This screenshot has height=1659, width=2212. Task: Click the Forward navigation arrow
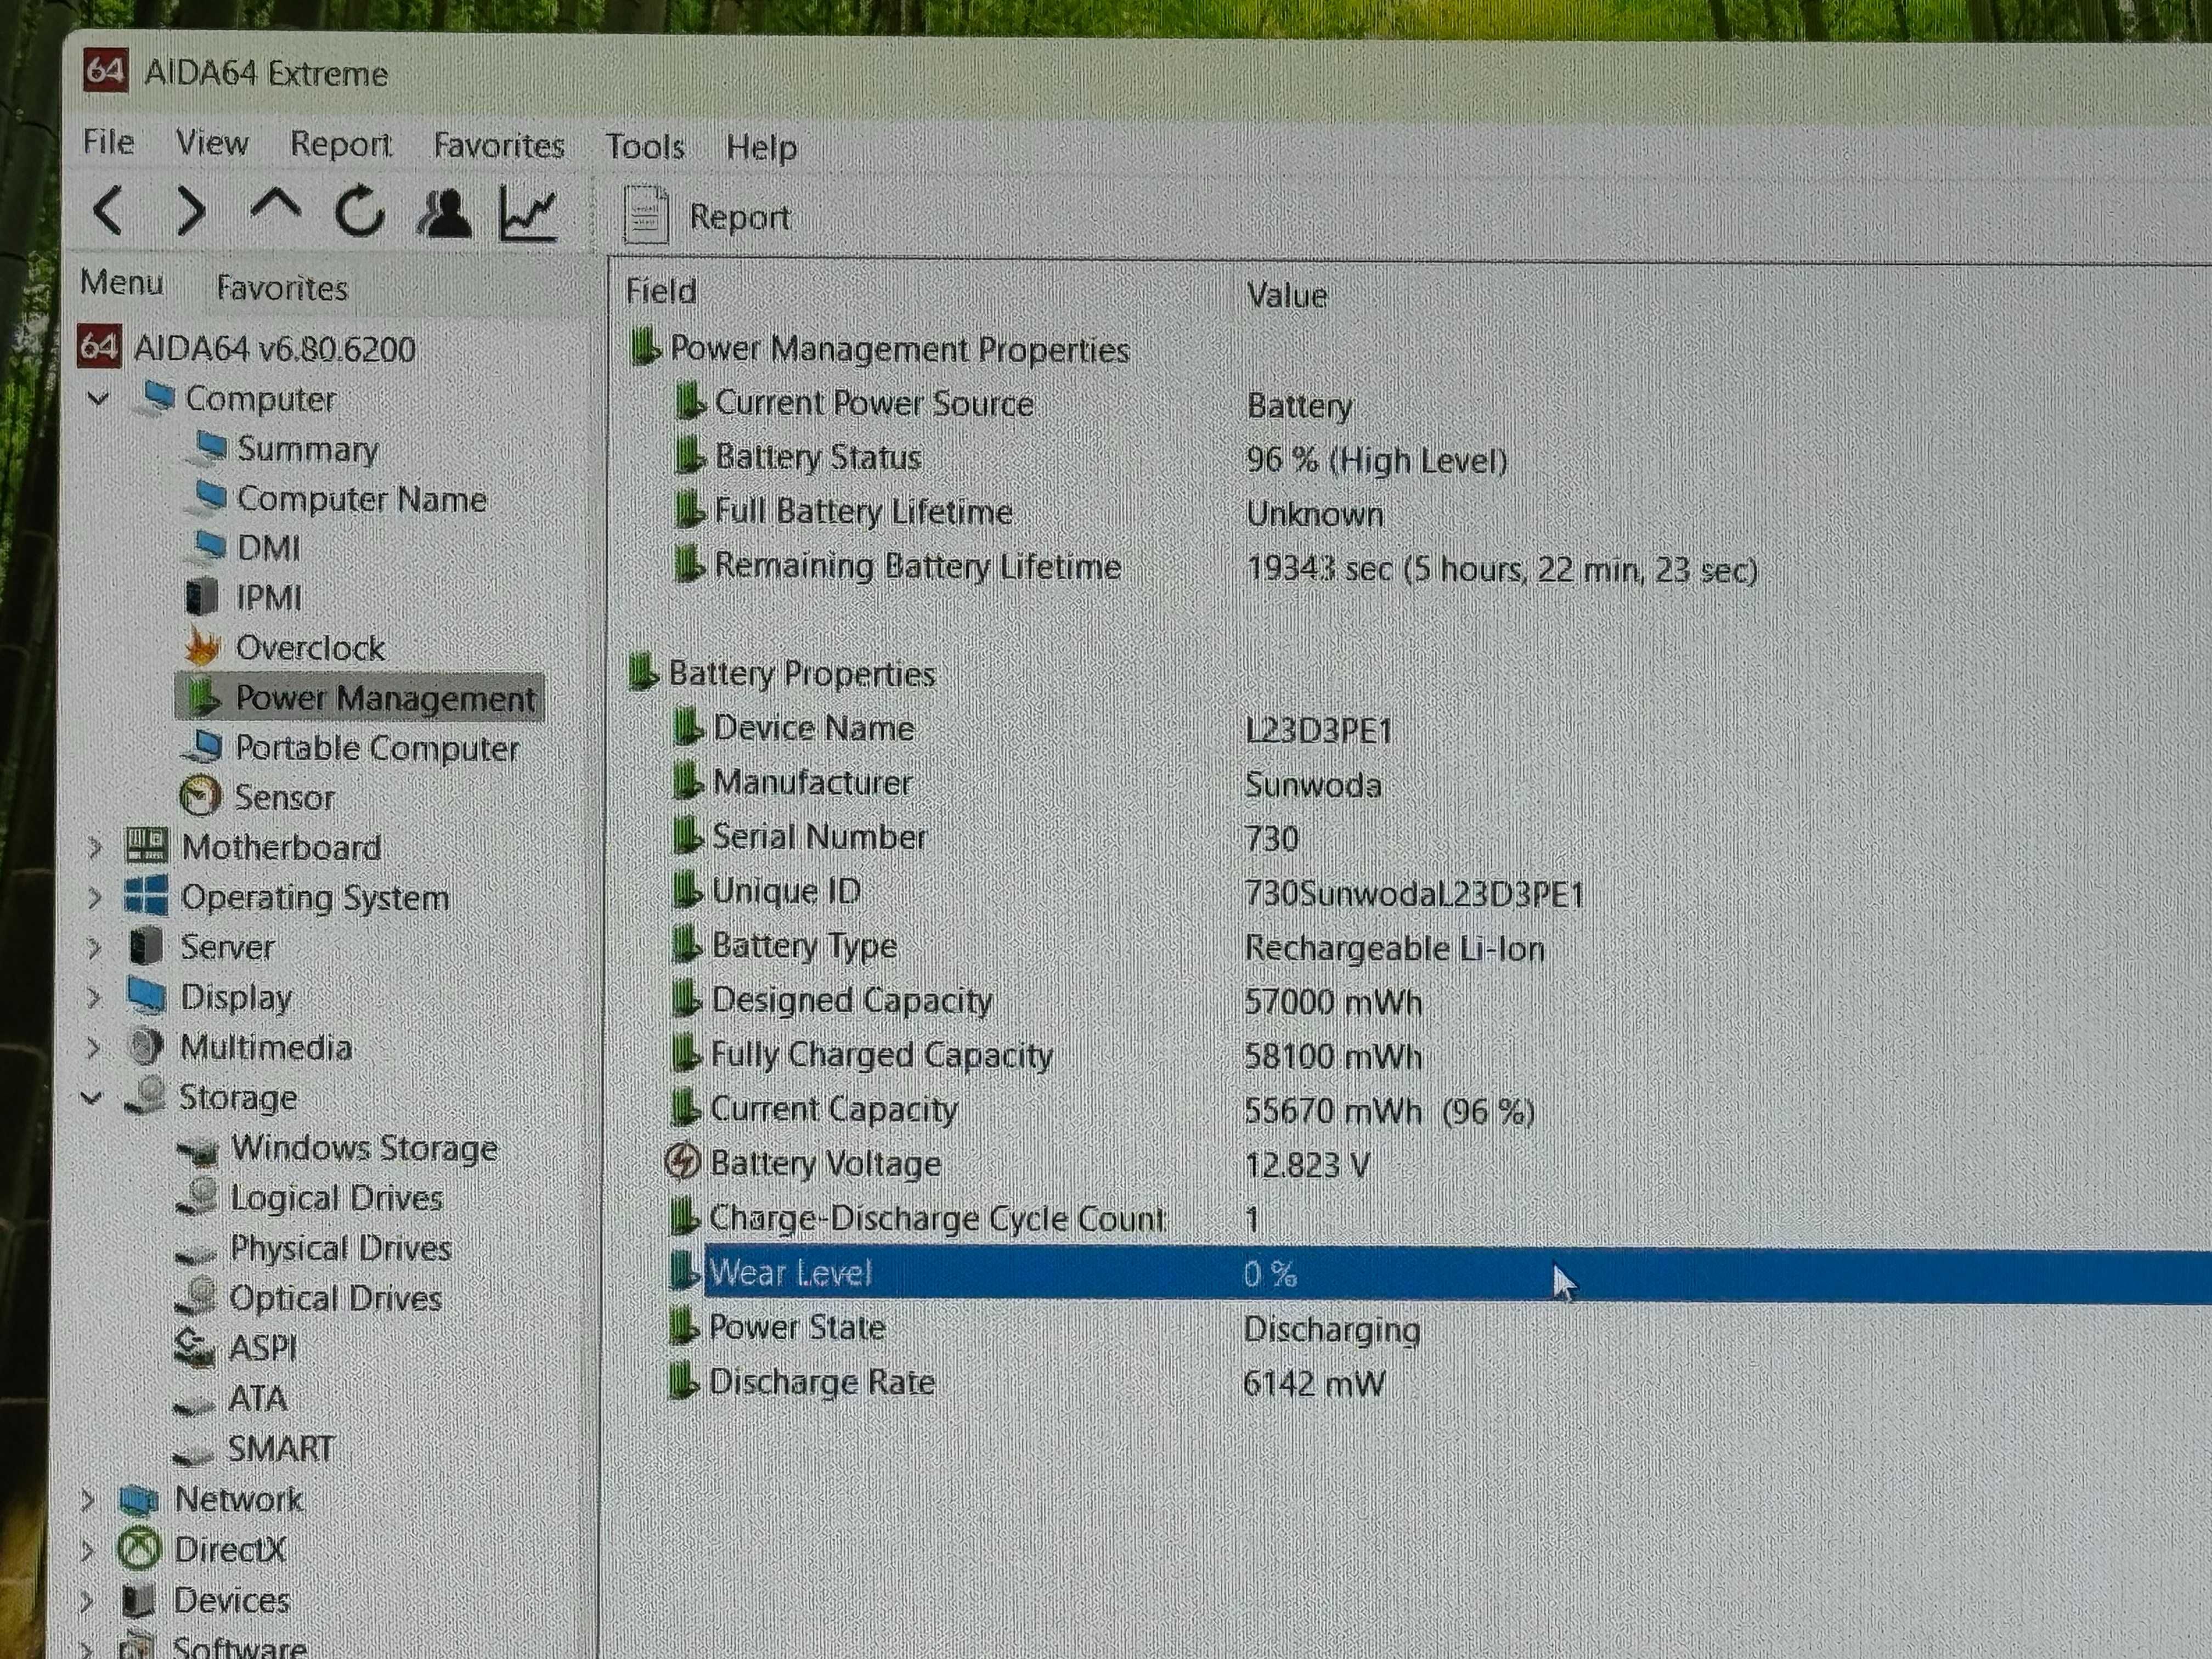tap(190, 211)
